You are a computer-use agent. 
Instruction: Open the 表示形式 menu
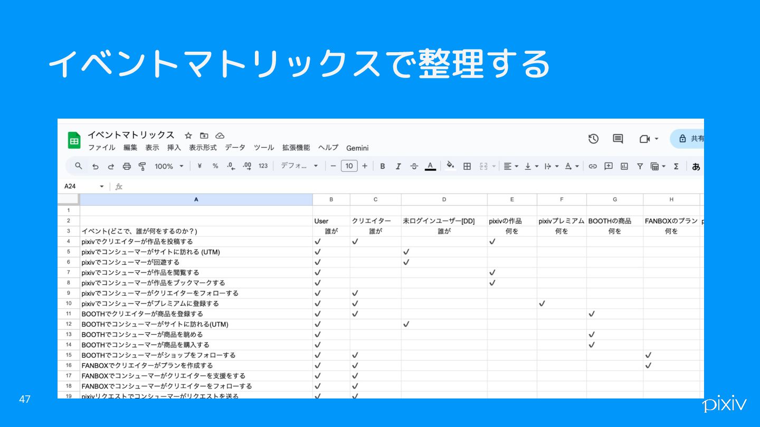[x=203, y=148]
